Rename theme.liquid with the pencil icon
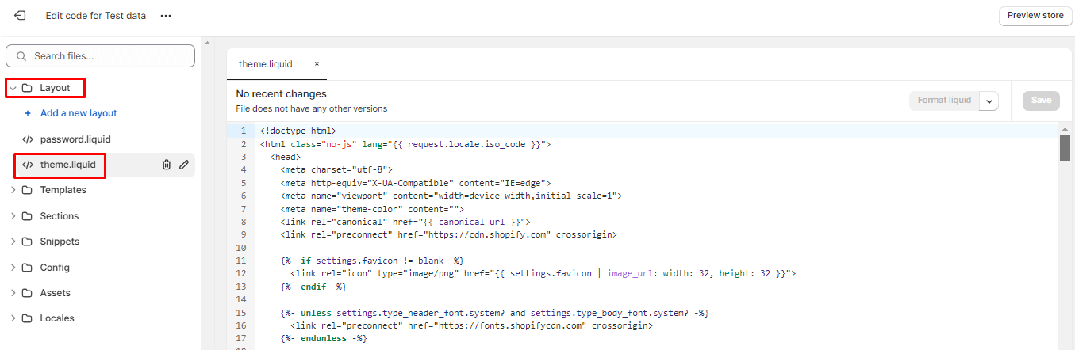The height and width of the screenshot is (350, 1075). (x=184, y=165)
